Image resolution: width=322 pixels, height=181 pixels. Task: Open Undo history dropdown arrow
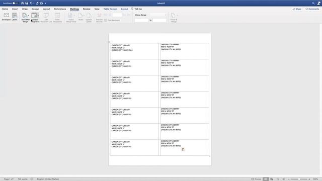34,4
